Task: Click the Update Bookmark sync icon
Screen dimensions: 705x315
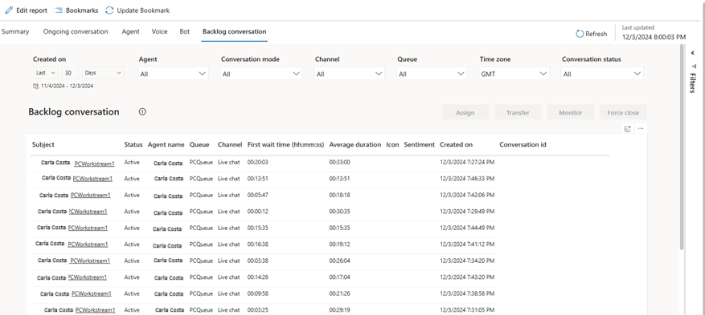Action: (109, 10)
